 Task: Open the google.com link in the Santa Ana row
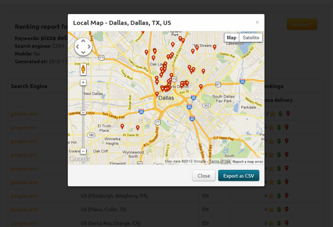[24, 223]
